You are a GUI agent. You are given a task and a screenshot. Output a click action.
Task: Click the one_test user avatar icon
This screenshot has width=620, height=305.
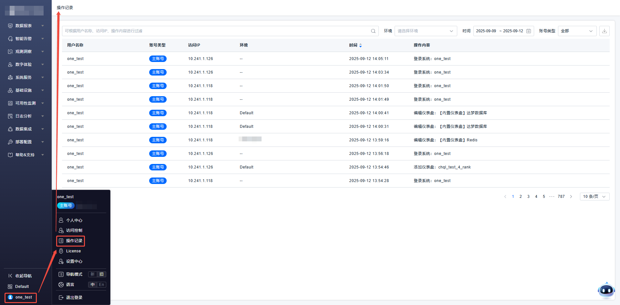[10, 297]
